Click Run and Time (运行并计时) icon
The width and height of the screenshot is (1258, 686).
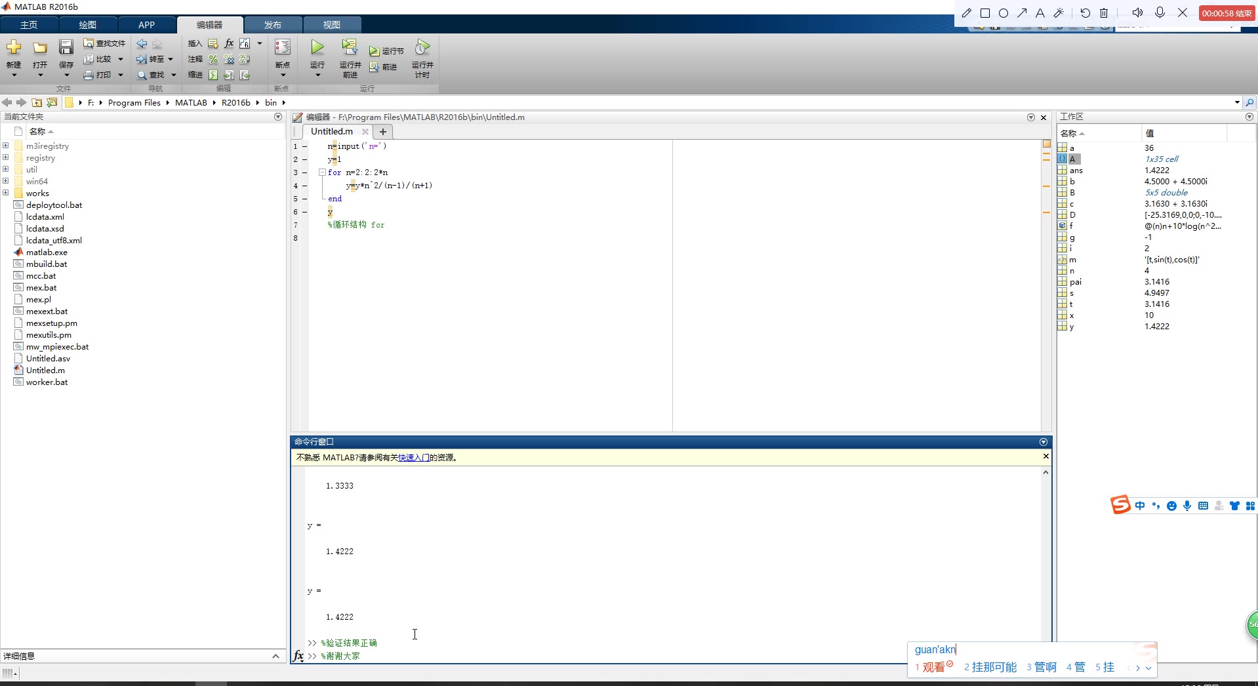(422, 47)
